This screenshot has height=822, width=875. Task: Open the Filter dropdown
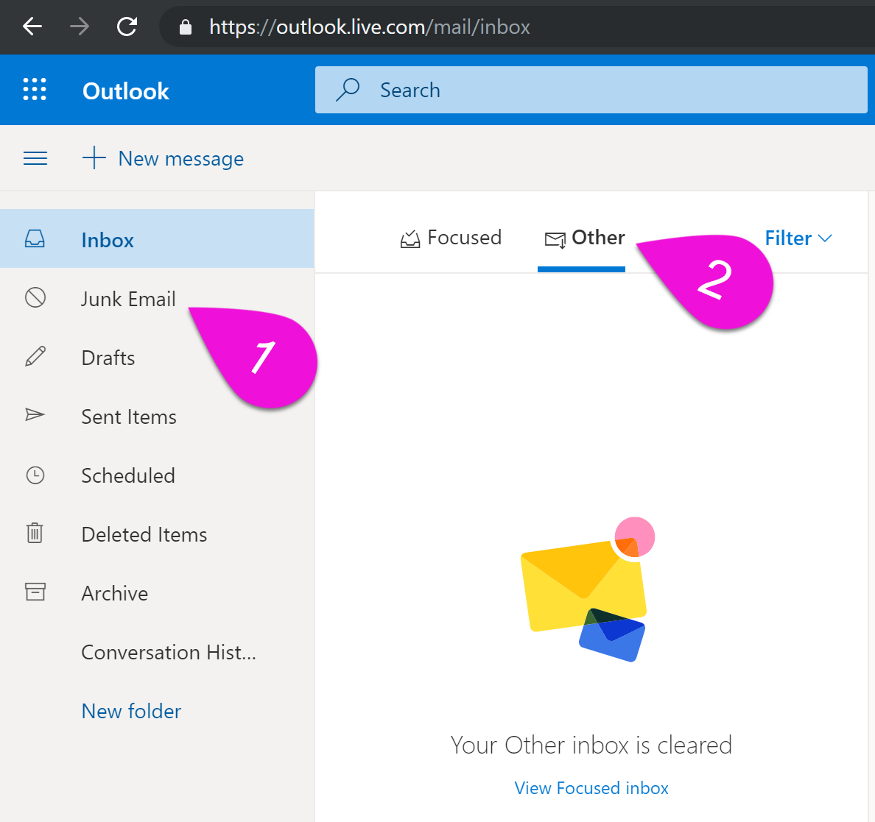[x=798, y=238]
